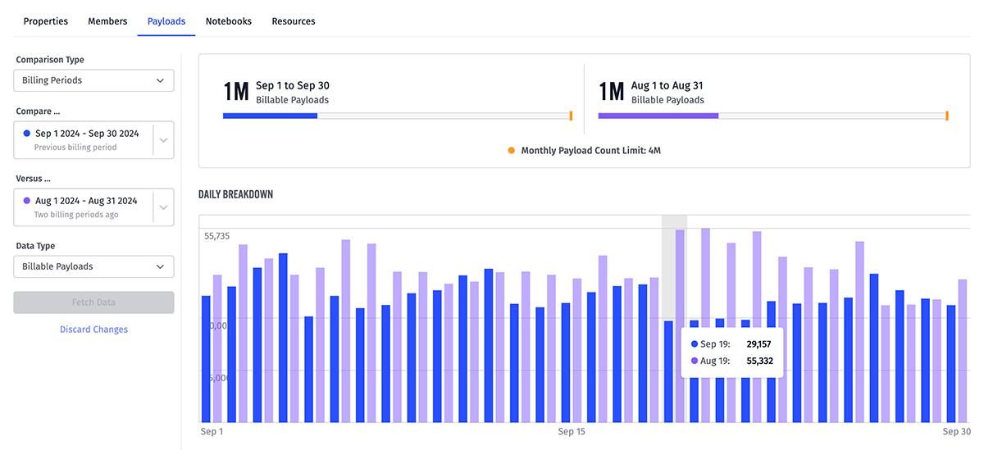The image size is (984, 450).
Task: Click the blue Sep 1 to Sep 30 progress bar
Action: (x=270, y=116)
